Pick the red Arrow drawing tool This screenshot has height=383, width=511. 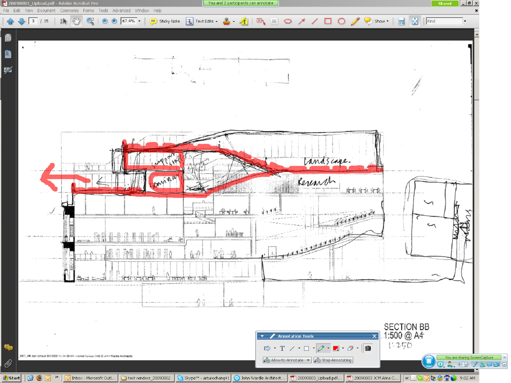301,21
